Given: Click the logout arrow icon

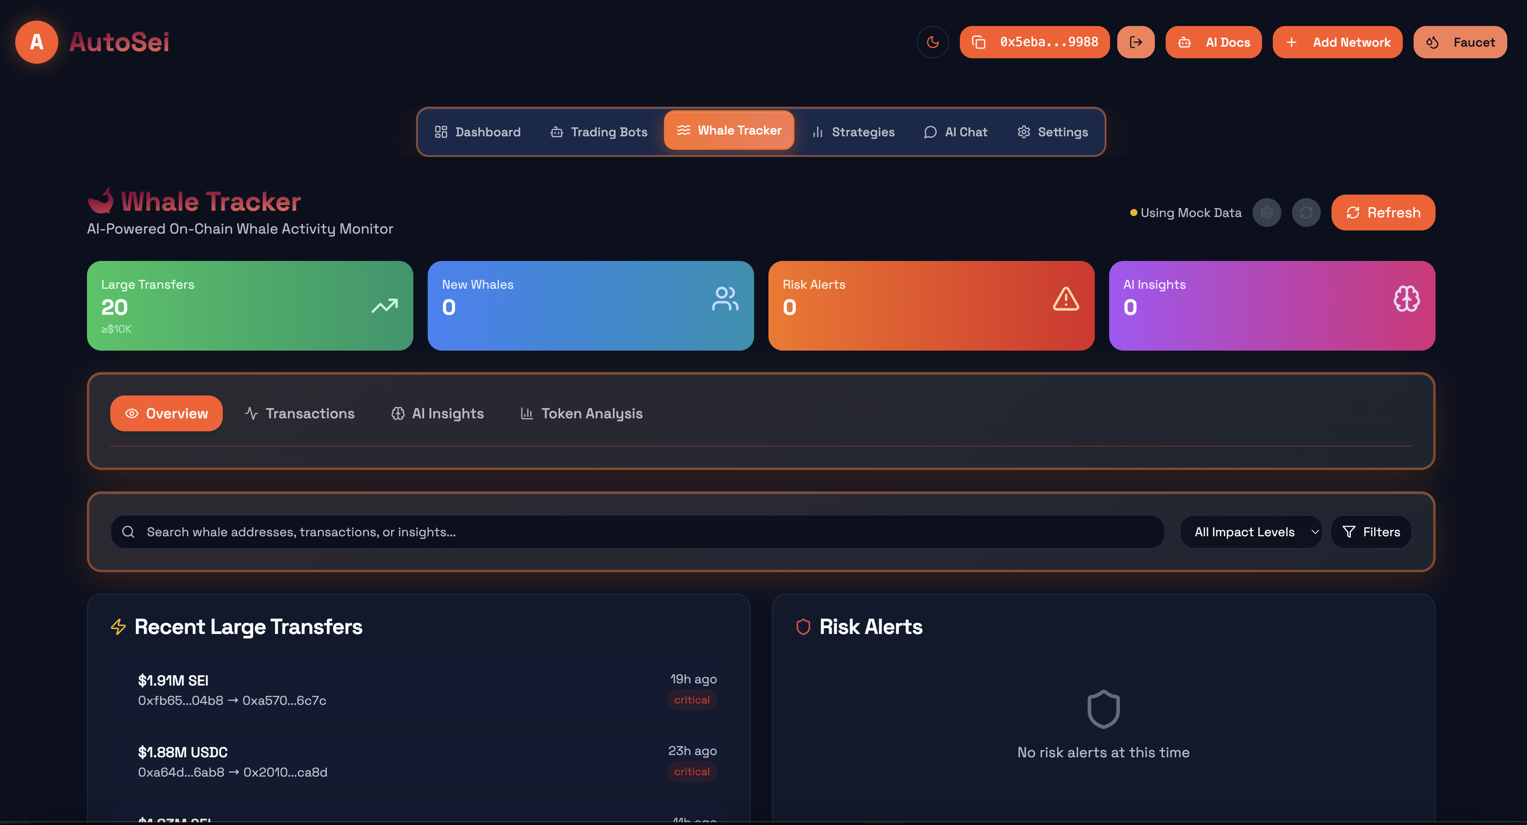Looking at the screenshot, I should (x=1136, y=42).
